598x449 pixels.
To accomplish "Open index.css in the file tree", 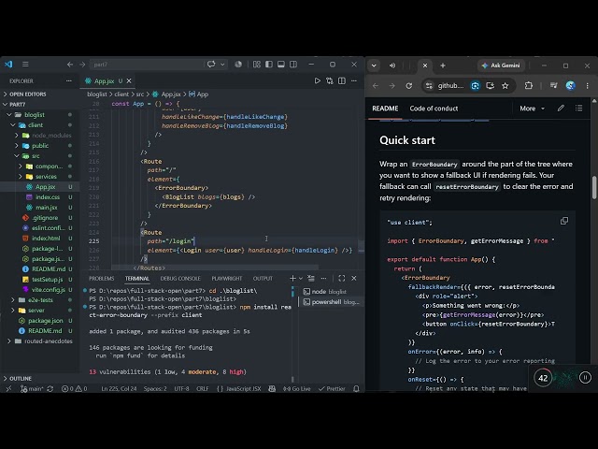I will click(48, 197).
